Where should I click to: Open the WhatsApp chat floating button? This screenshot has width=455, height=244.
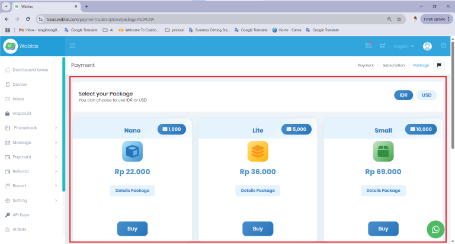[x=436, y=229]
